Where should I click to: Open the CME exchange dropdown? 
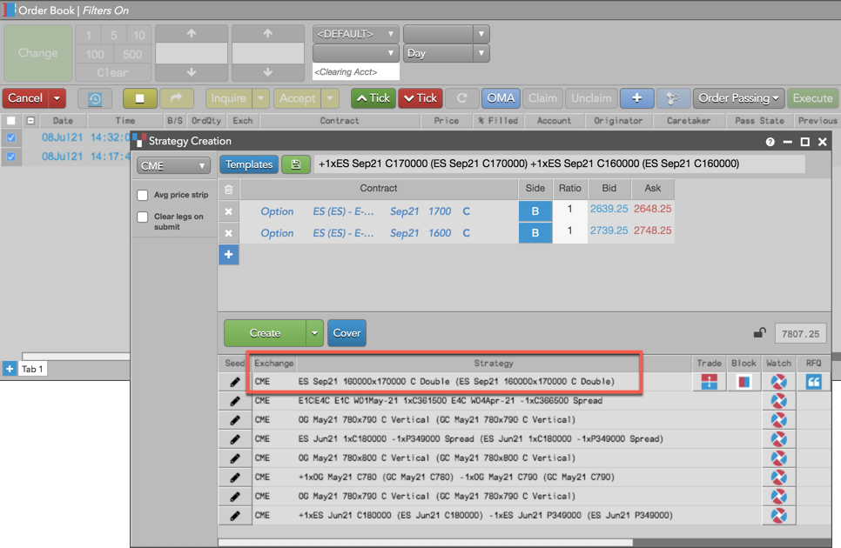point(174,165)
